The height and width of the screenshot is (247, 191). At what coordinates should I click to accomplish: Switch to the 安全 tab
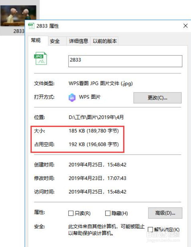coord(55,41)
